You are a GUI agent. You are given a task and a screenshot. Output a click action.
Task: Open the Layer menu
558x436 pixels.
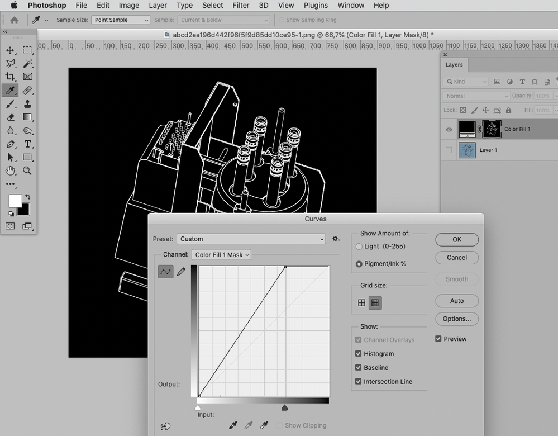click(158, 6)
